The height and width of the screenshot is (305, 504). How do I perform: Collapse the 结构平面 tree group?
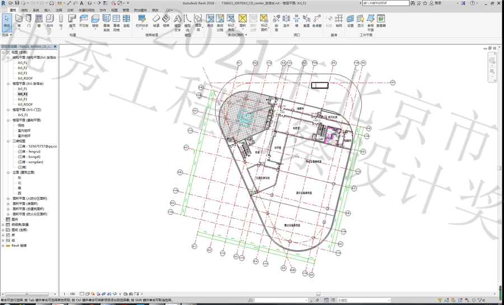8,58
